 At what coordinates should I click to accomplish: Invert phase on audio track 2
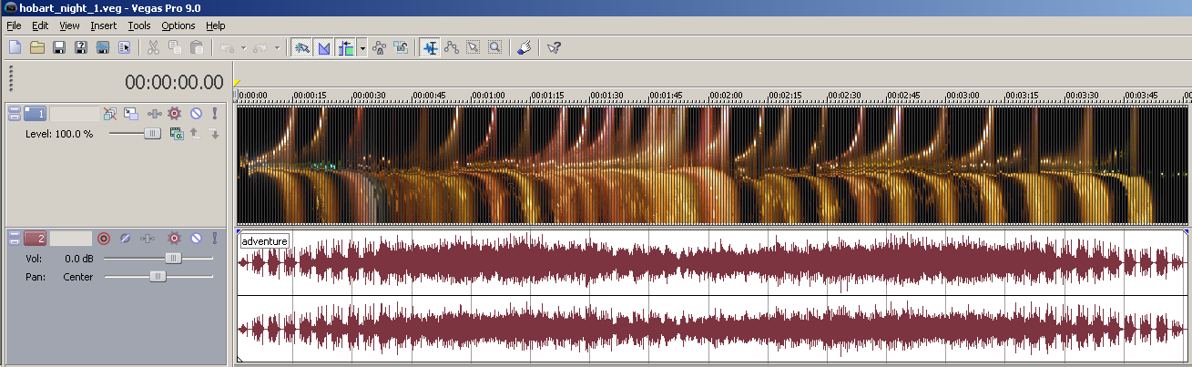pos(126,239)
